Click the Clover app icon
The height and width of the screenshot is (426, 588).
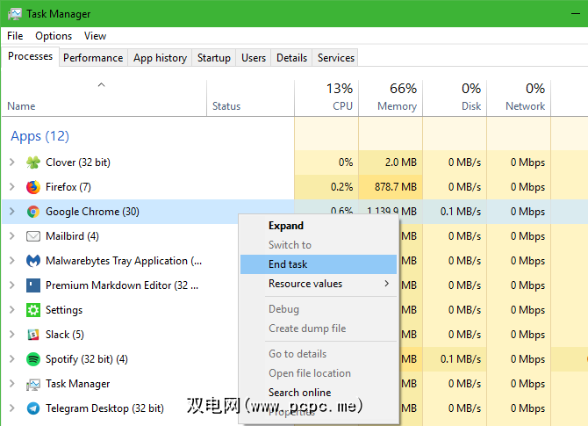point(33,162)
